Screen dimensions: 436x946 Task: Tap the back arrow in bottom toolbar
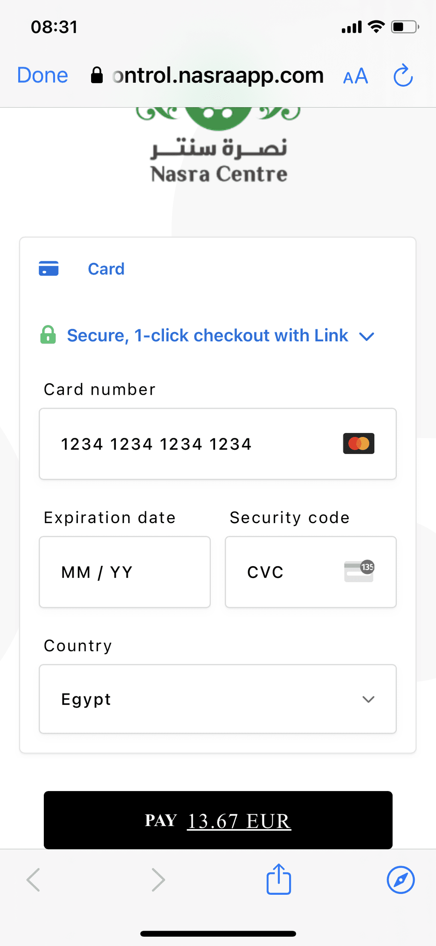click(x=33, y=879)
